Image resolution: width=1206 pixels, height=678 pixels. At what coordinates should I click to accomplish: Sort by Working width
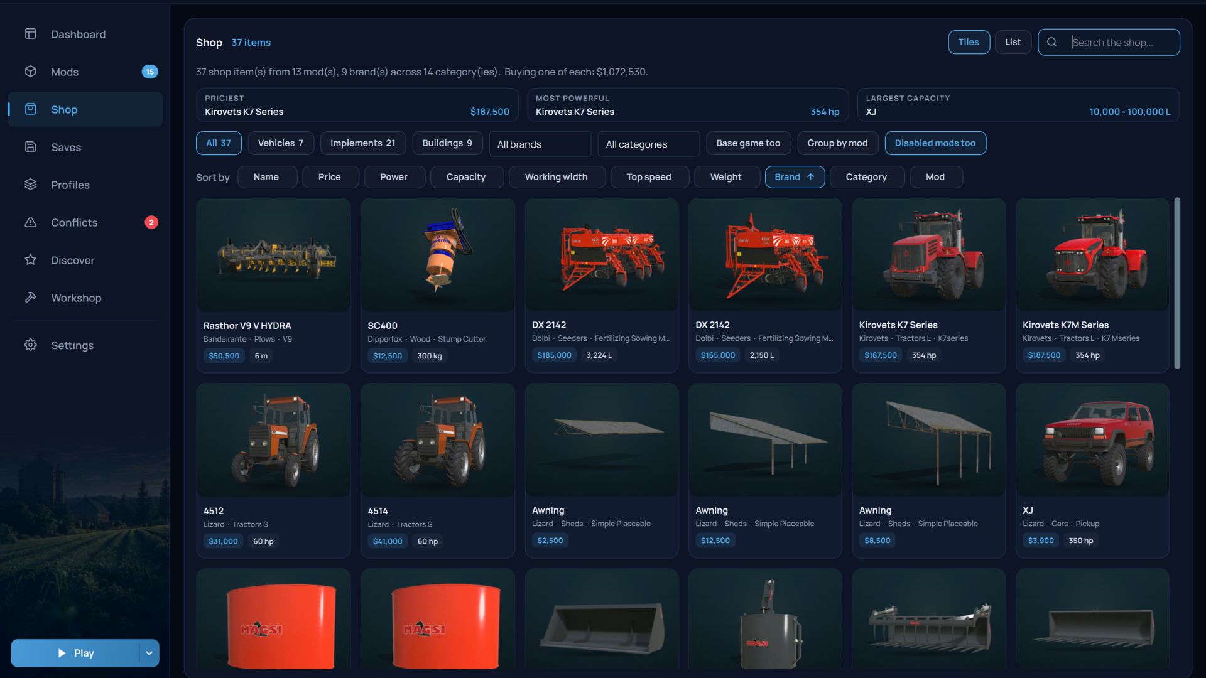[557, 177]
